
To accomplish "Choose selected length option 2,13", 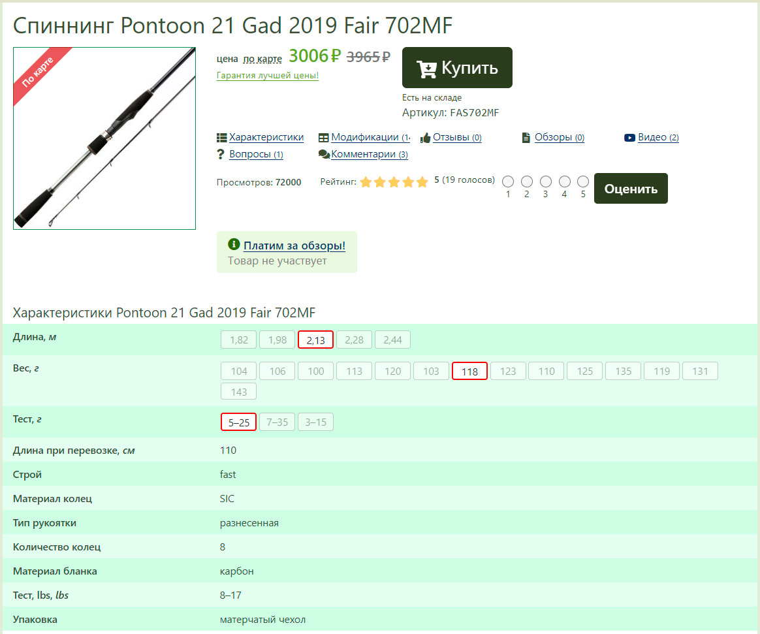I will (x=315, y=340).
